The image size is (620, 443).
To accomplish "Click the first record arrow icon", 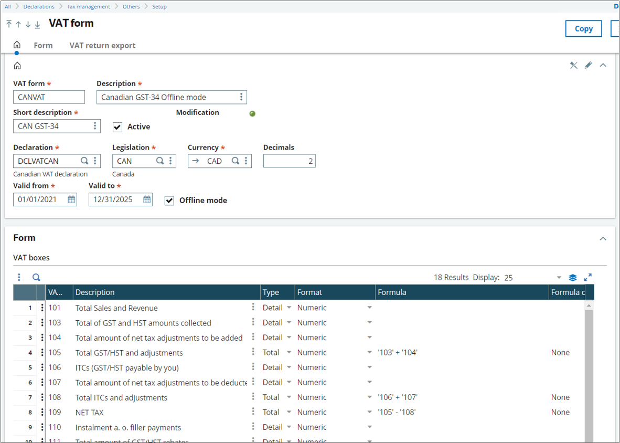I will [9, 24].
